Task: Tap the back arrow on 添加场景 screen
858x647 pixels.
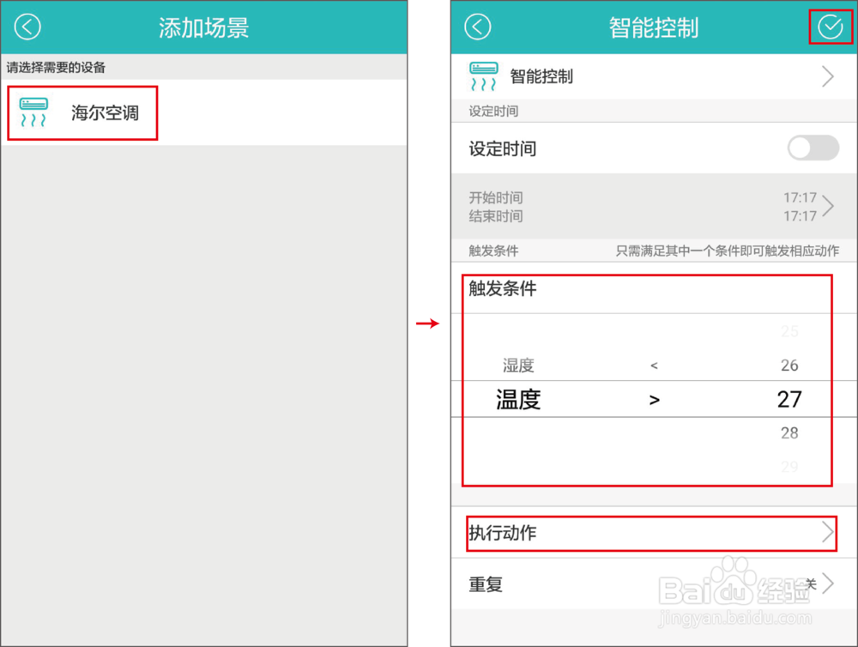Action: (27, 27)
